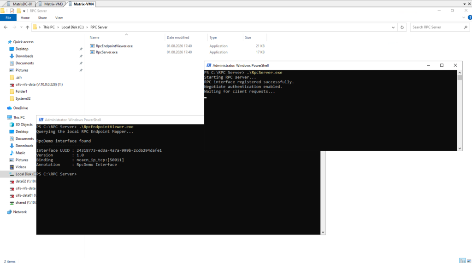Click RpcServer.exe application icon
The image size is (472, 263).
[x=92, y=52]
